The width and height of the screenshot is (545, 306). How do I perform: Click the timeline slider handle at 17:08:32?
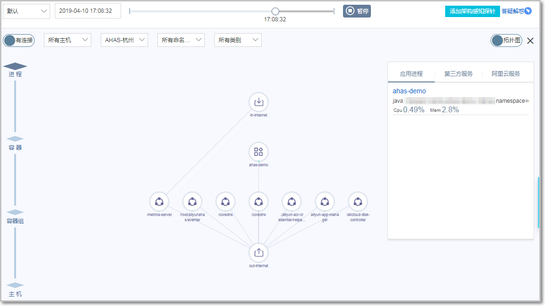pyautogui.click(x=275, y=11)
